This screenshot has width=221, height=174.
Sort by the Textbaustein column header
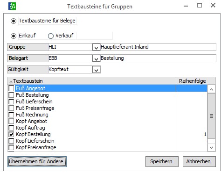[x=91, y=81]
